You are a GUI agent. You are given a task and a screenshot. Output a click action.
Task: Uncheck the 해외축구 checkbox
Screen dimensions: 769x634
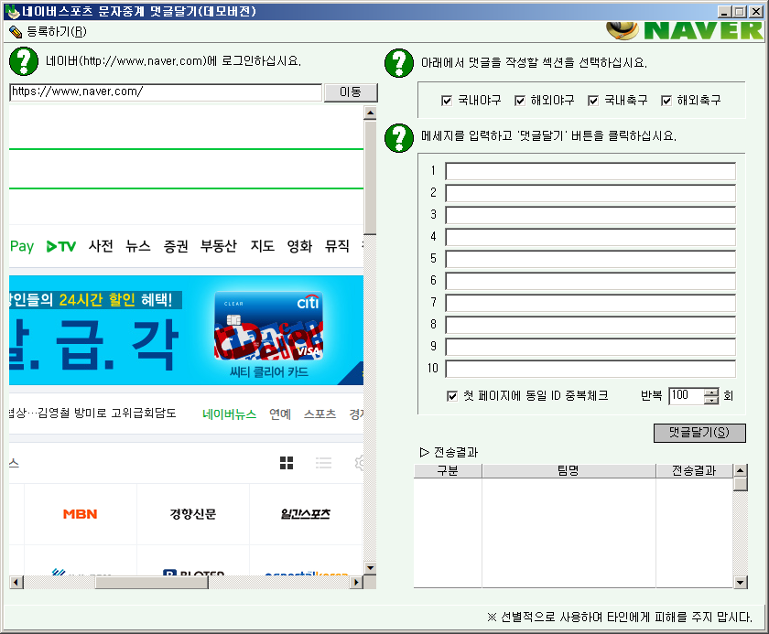click(x=666, y=101)
